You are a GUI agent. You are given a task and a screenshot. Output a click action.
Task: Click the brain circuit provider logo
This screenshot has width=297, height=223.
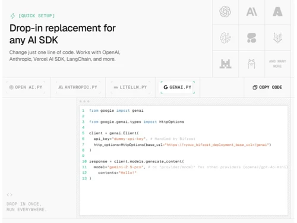pyautogui.click(x=225, y=37)
